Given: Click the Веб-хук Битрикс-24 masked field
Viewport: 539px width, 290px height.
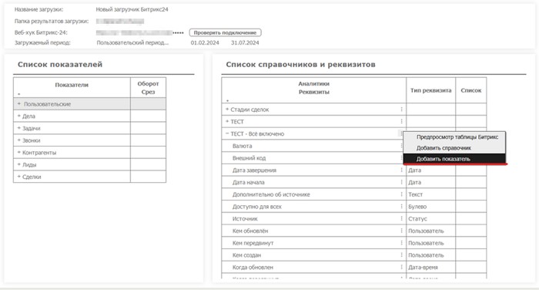Looking at the screenshot, I should click(x=140, y=32).
